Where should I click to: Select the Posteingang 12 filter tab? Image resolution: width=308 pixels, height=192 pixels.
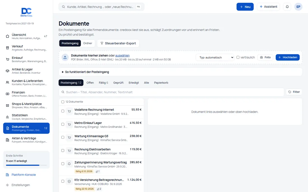coord(71,83)
